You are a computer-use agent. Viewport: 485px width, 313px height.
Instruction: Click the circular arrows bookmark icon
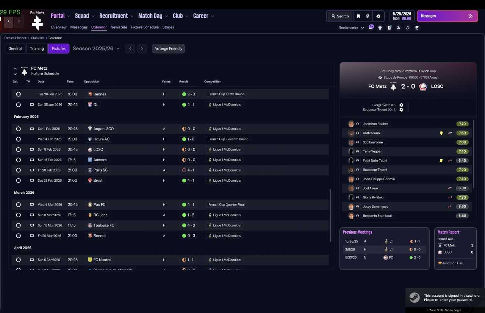[x=407, y=28]
